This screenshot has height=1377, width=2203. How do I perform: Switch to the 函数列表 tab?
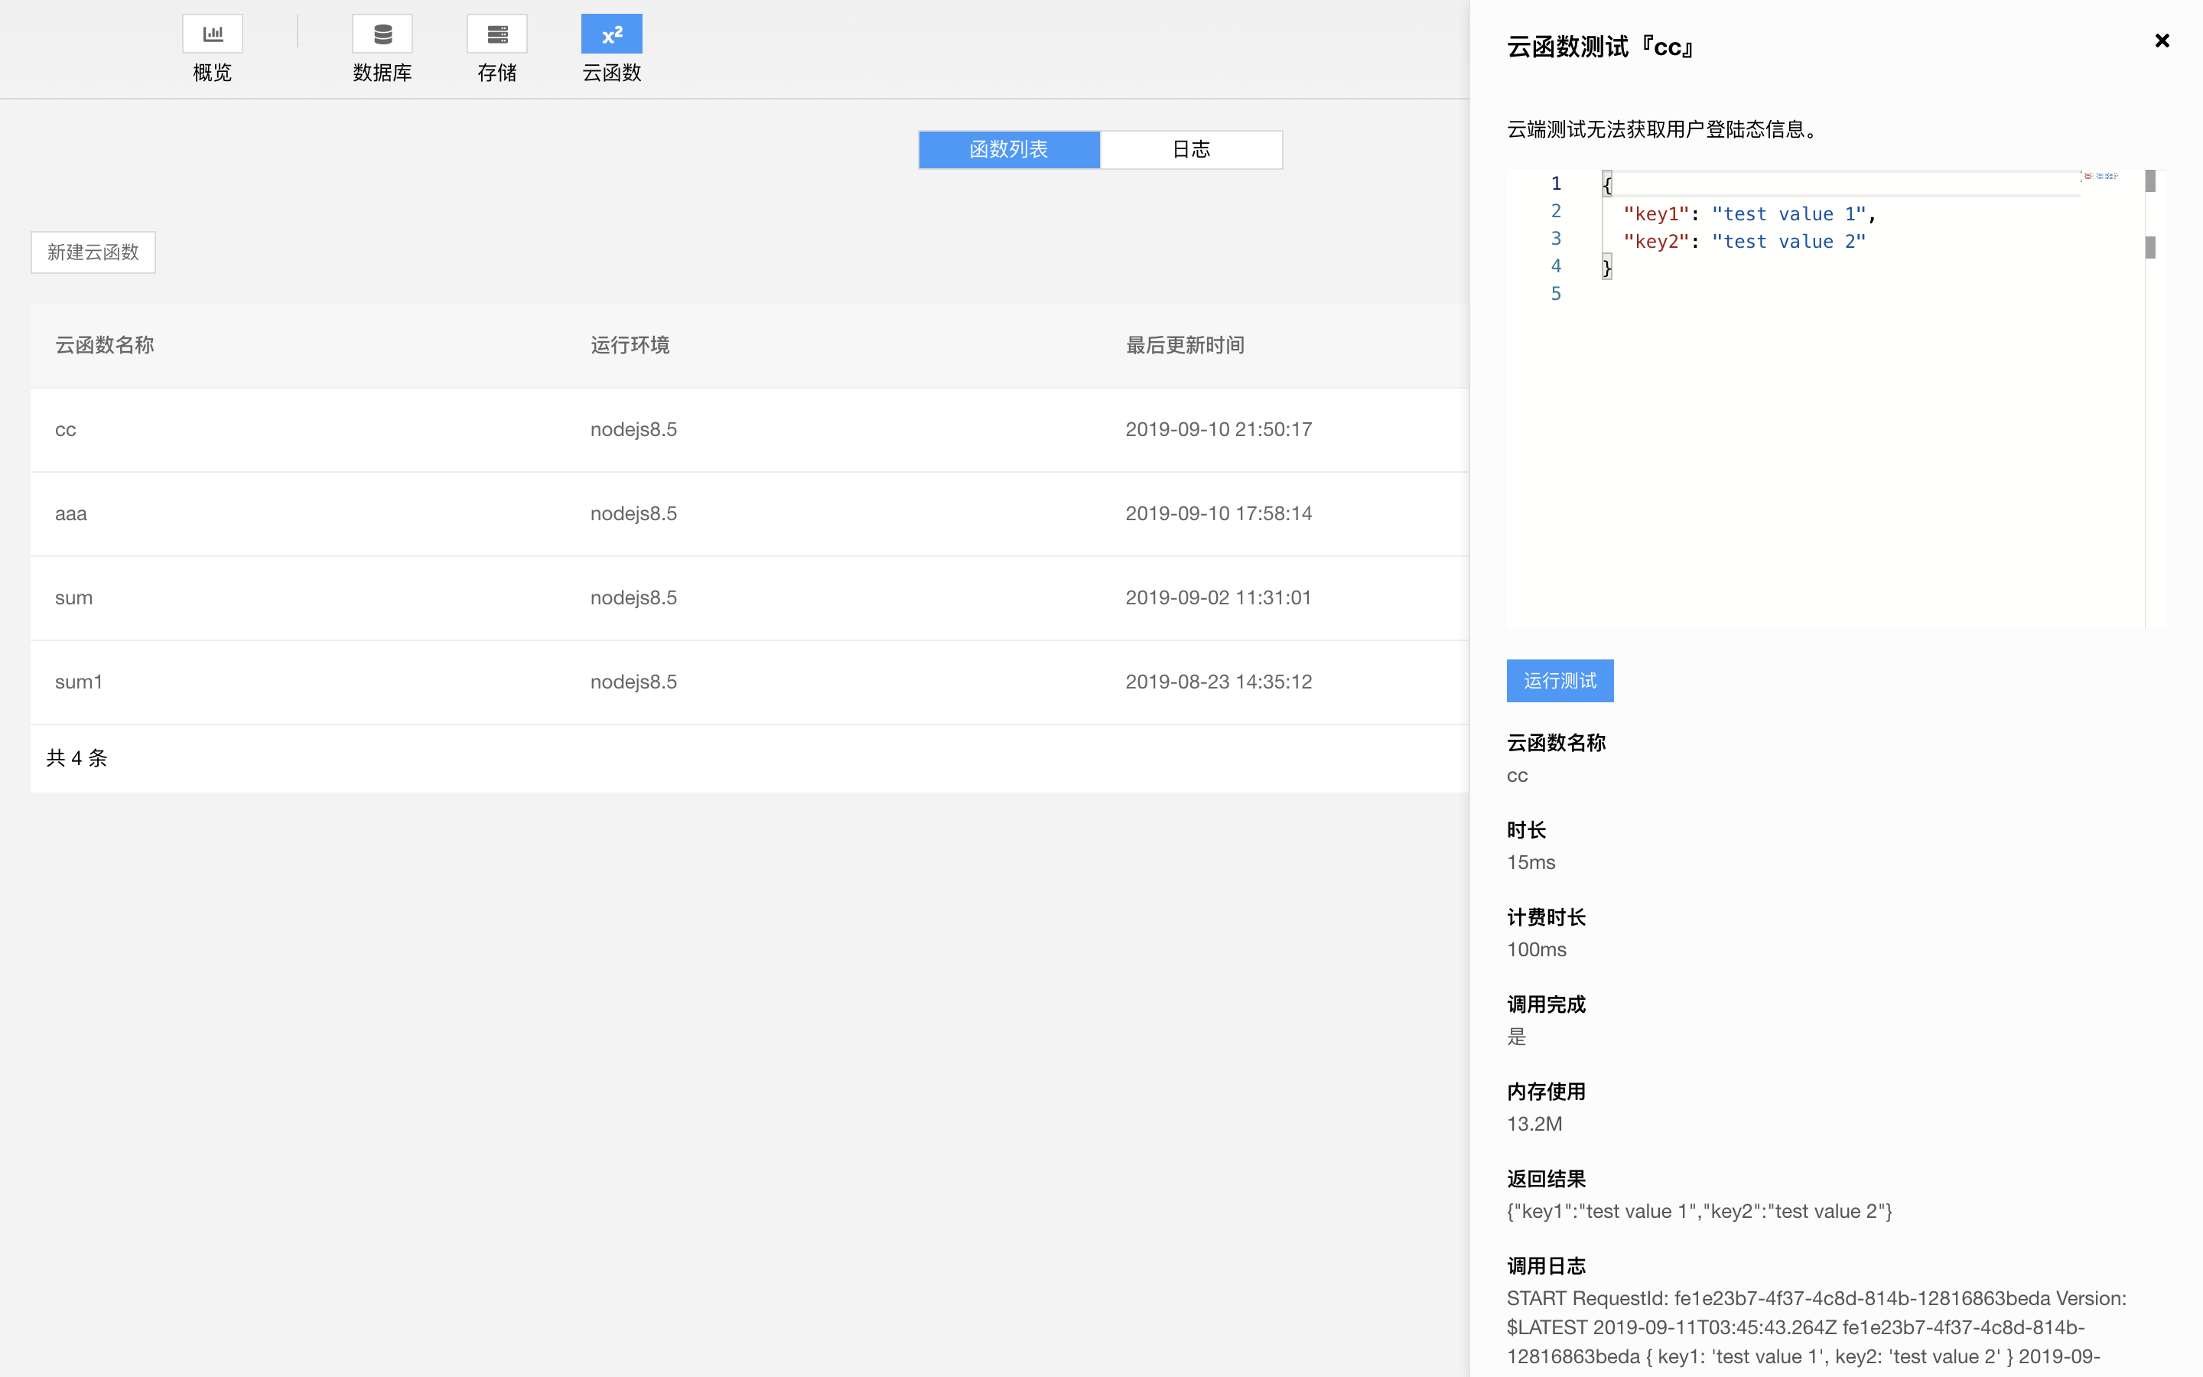point(1007,148)
